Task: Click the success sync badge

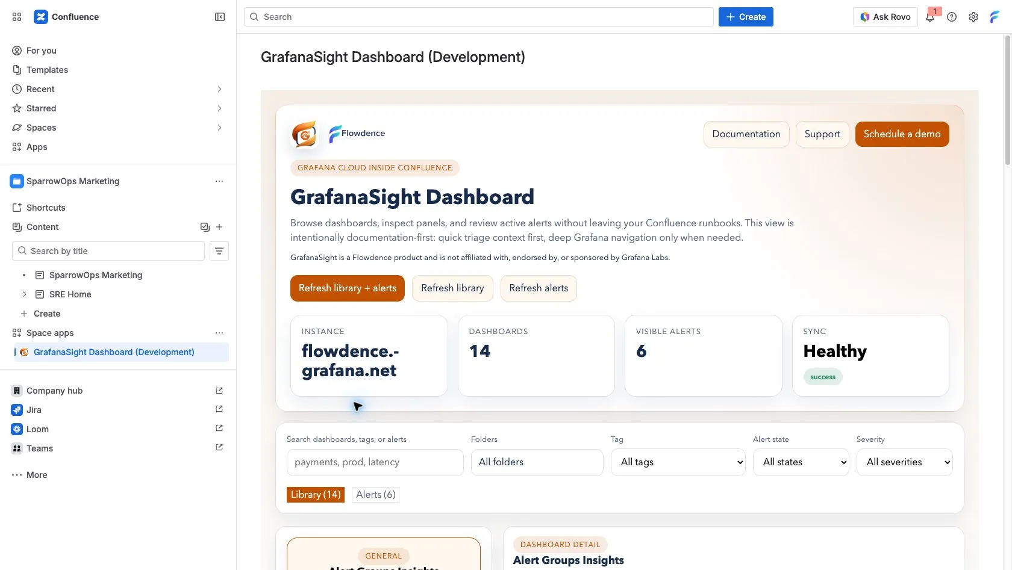Action: click(823, 377)
